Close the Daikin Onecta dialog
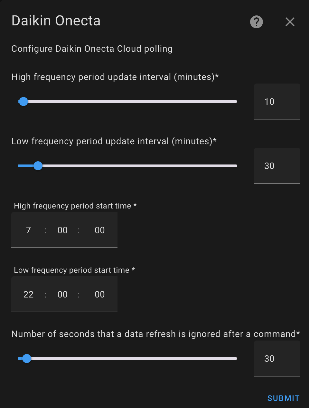The height and width of the screenshot is (408, 309). (290, 22)
